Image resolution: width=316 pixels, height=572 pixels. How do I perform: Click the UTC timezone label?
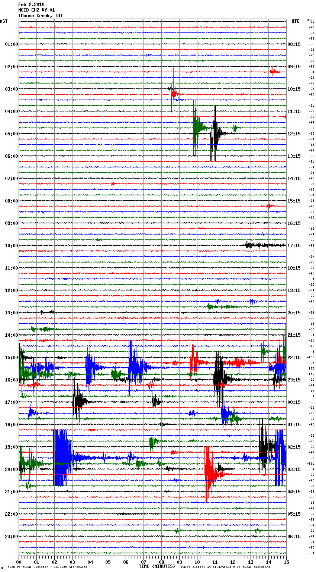pyautogui.click(x=295, y=21)
